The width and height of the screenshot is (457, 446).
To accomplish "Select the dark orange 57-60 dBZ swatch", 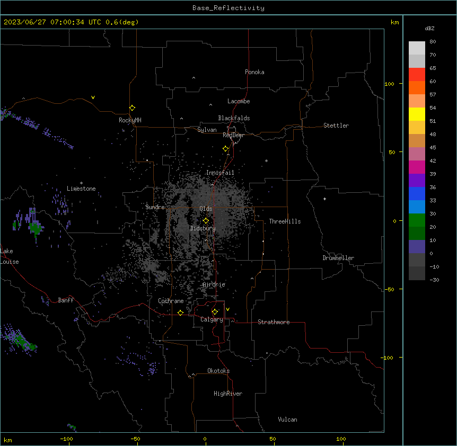I will coord(417,87).
